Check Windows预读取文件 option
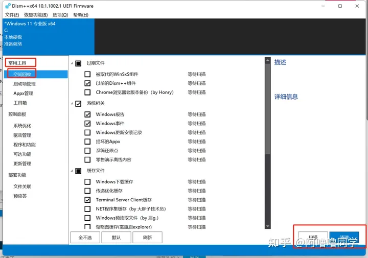The height and width of the screenshot is (258, 368). click(x=87, y=218)
